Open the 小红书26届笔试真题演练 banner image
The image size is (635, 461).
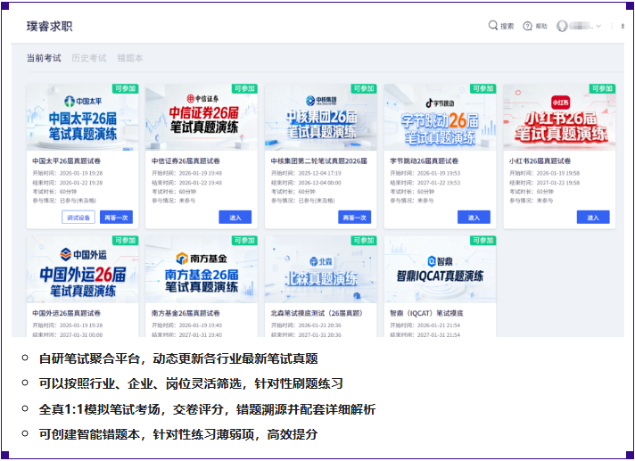tap(559, 118)
